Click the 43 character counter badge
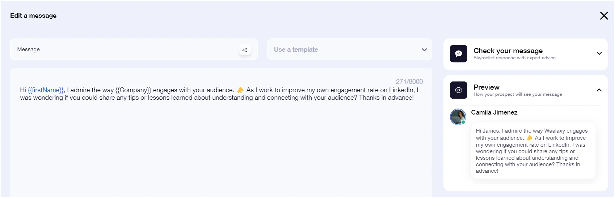 point(245,50)
